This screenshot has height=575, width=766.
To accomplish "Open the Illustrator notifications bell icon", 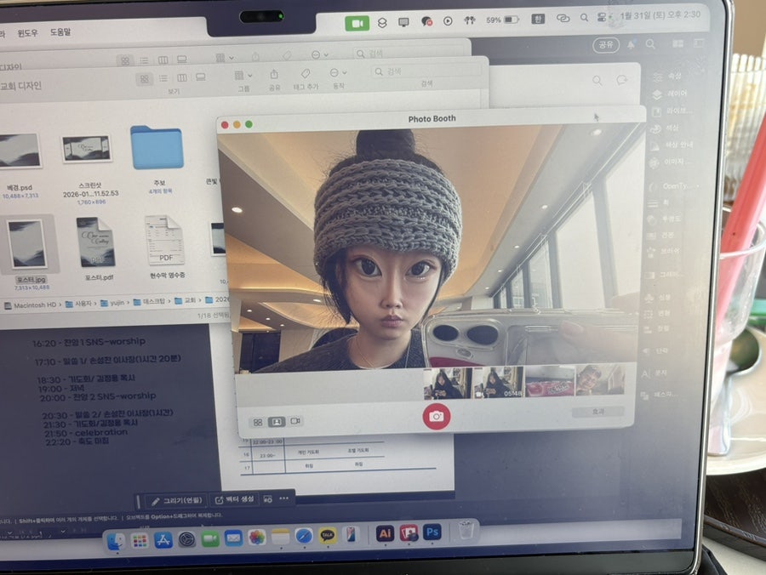I will tap(632, 44).
